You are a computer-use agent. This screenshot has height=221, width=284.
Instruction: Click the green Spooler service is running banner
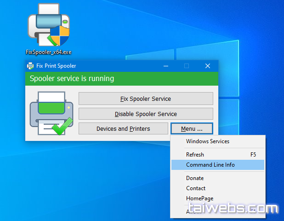tap(121, 78)
